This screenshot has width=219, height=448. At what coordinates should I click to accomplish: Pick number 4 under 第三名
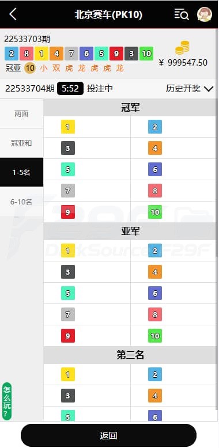[155, 396]
